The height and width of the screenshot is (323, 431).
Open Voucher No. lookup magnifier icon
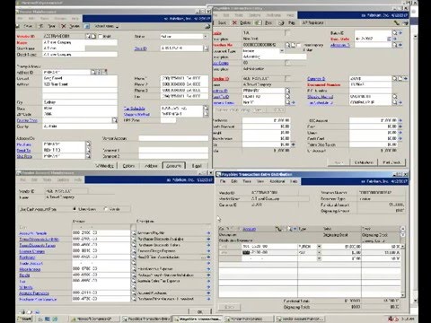[x=287, y=45]
